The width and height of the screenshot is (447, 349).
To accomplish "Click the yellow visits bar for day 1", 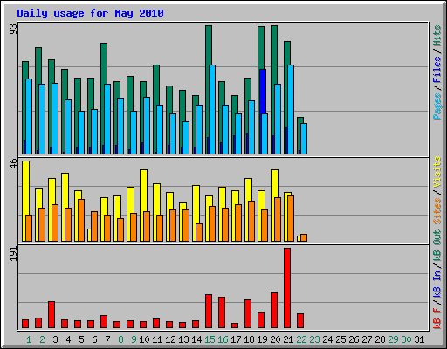I will tap(25, 188).
